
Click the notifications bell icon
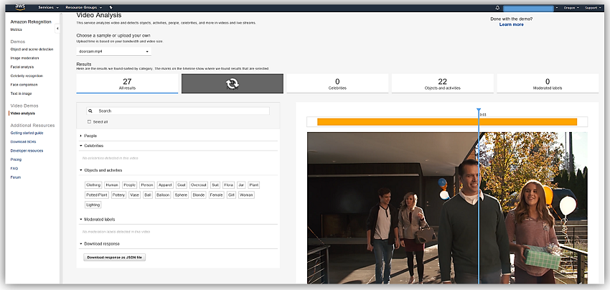[x=497, y=7]
